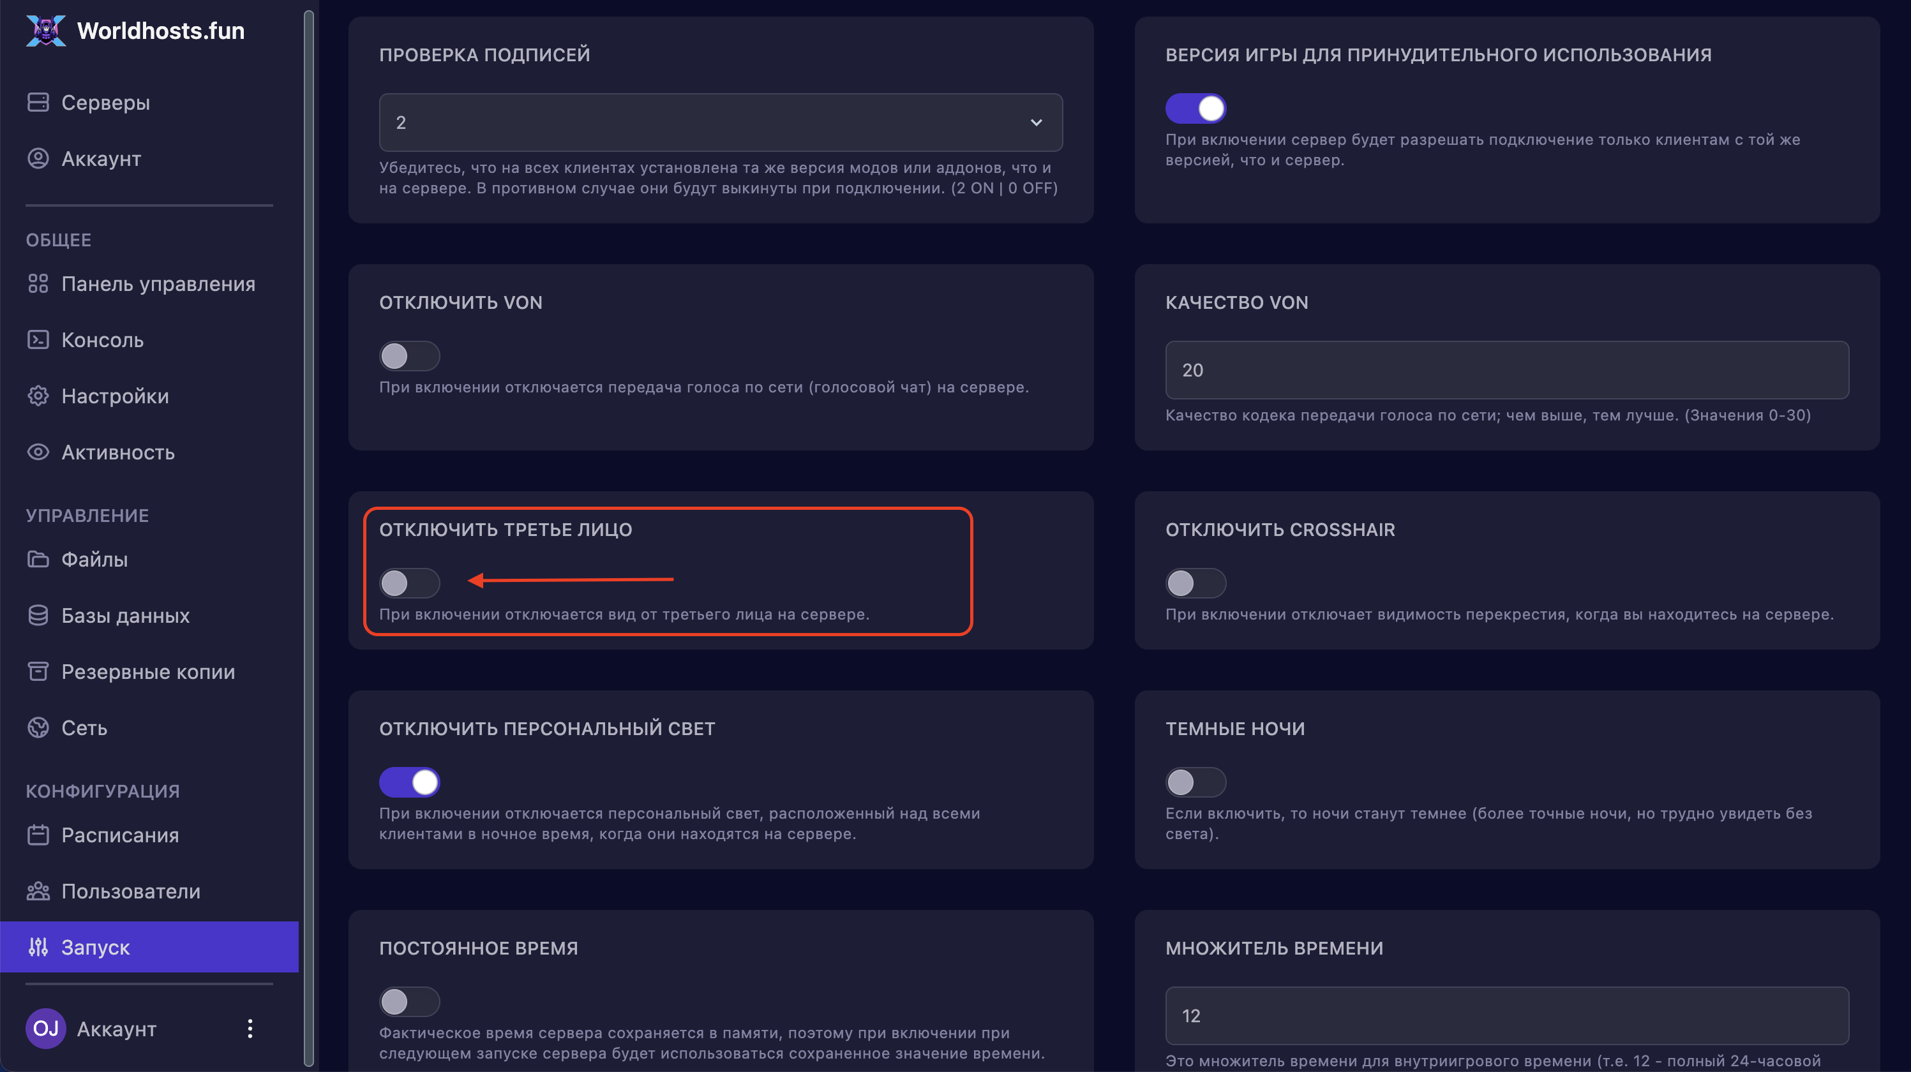Open the Расписания section
The width and height of the screenshot is (1911, 1072).
point(119,835)
